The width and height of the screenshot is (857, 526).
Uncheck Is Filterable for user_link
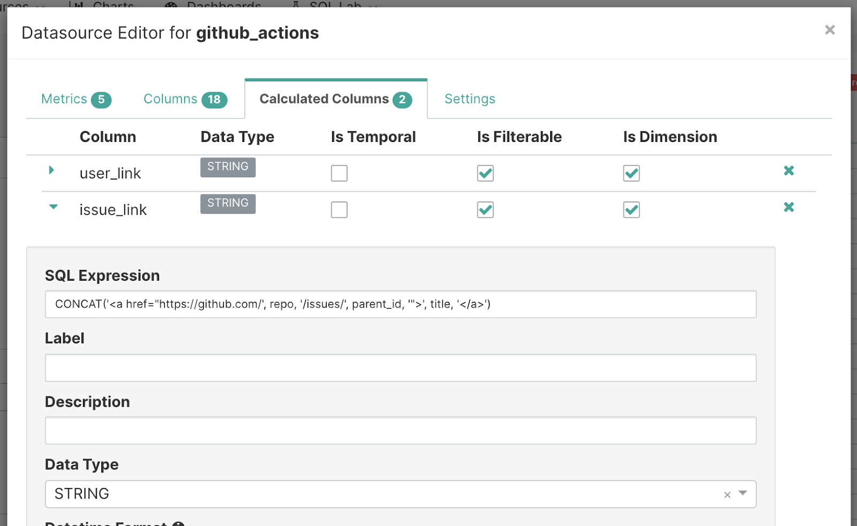[485, 174]
